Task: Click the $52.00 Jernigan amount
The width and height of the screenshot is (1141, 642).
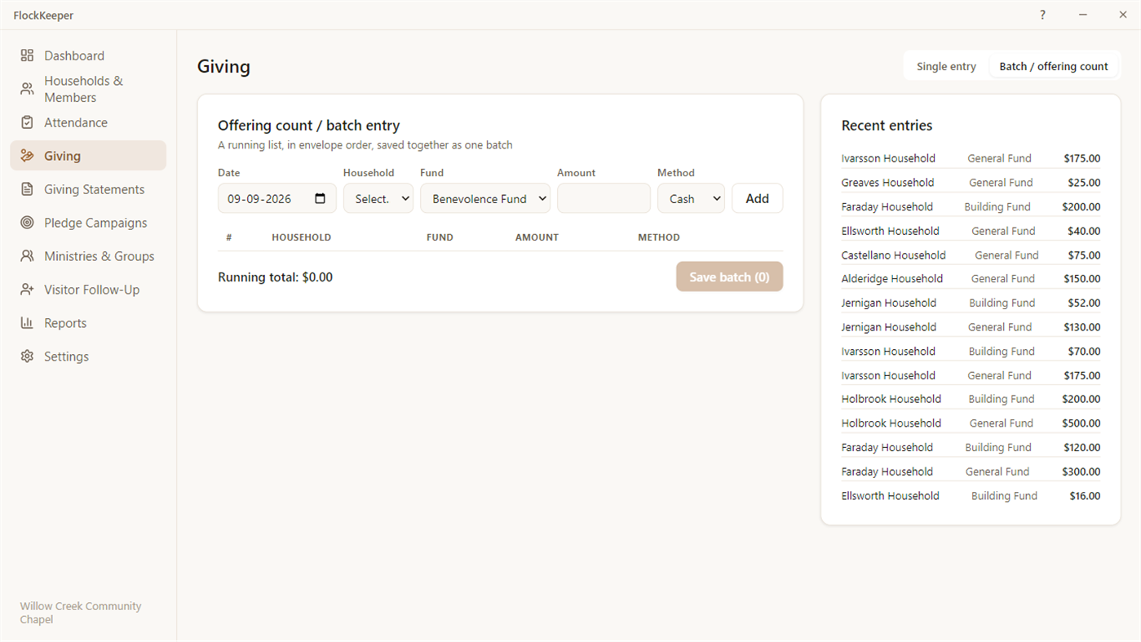Action: coord(1084,303)
